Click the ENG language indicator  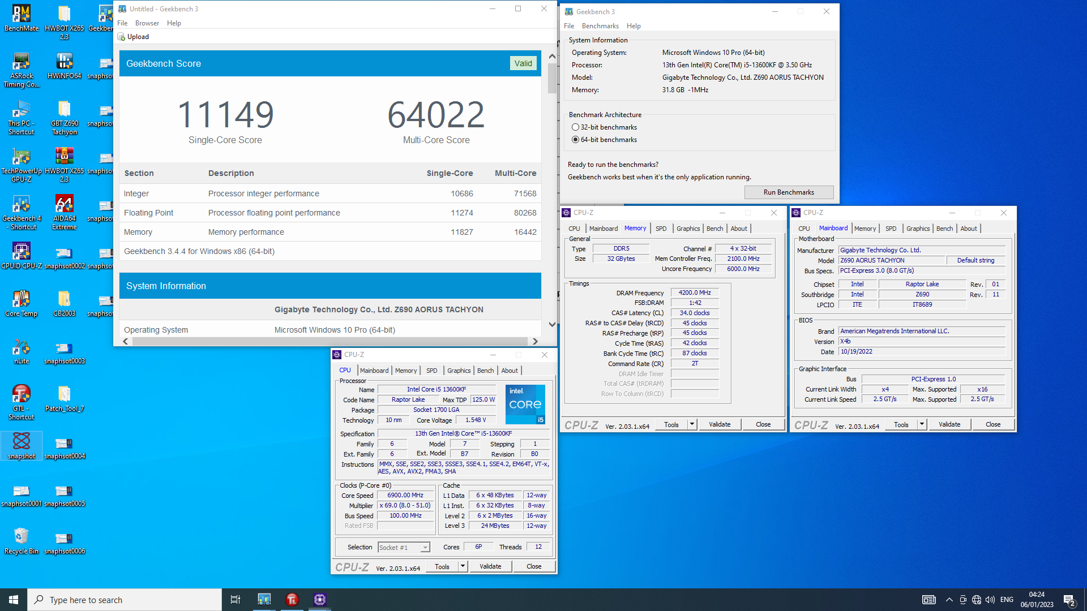[x=1007, y=600]
